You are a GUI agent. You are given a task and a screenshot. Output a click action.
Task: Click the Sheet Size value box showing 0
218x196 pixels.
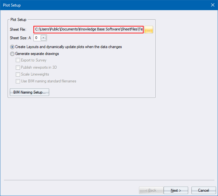36,38
